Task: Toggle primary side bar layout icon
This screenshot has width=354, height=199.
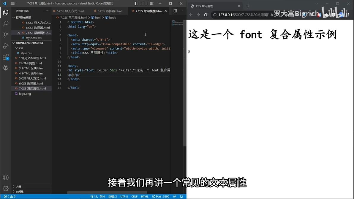Action: [x=136, y=3]
